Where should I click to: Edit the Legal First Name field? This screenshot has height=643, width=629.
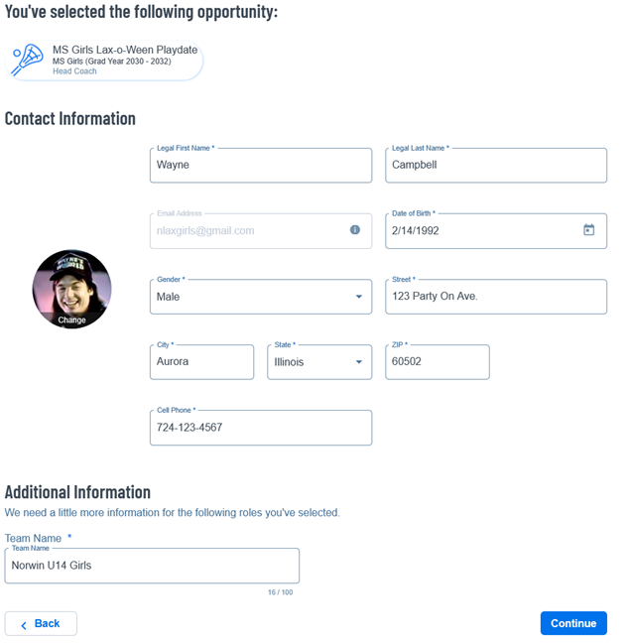tap(261, 166)
